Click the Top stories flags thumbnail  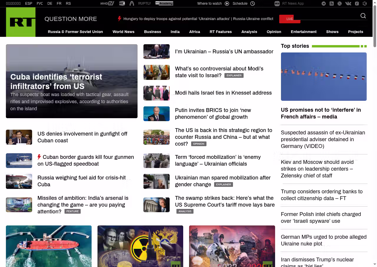coord(324,77)
